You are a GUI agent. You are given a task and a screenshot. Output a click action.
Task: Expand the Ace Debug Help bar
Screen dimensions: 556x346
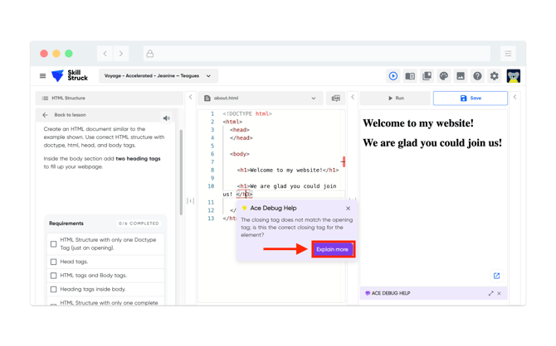click(490, 293)
